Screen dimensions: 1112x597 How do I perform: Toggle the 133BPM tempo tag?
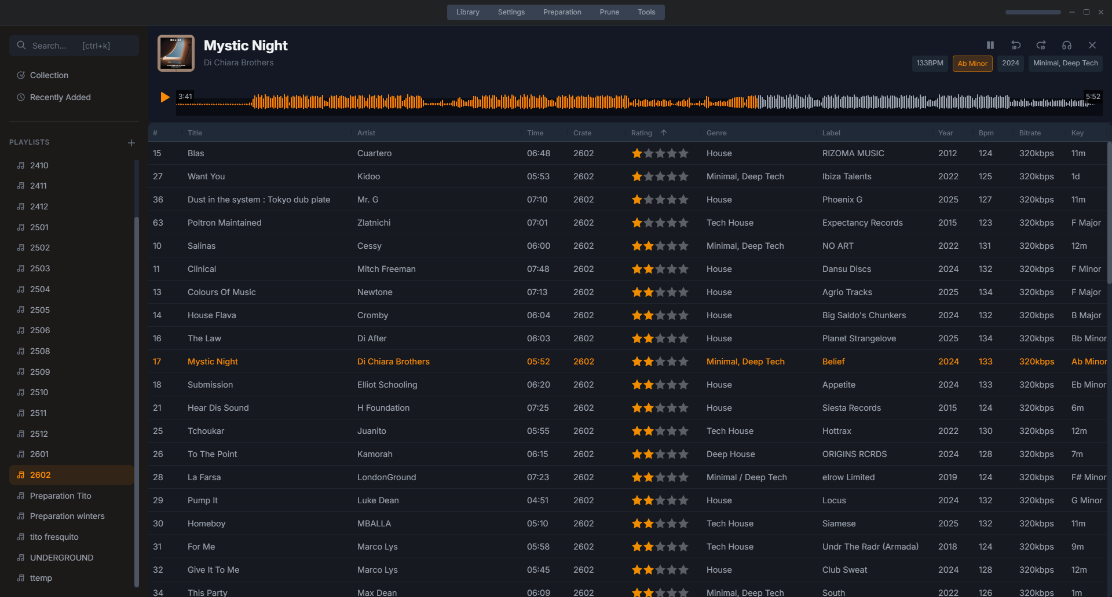[930, 63]
